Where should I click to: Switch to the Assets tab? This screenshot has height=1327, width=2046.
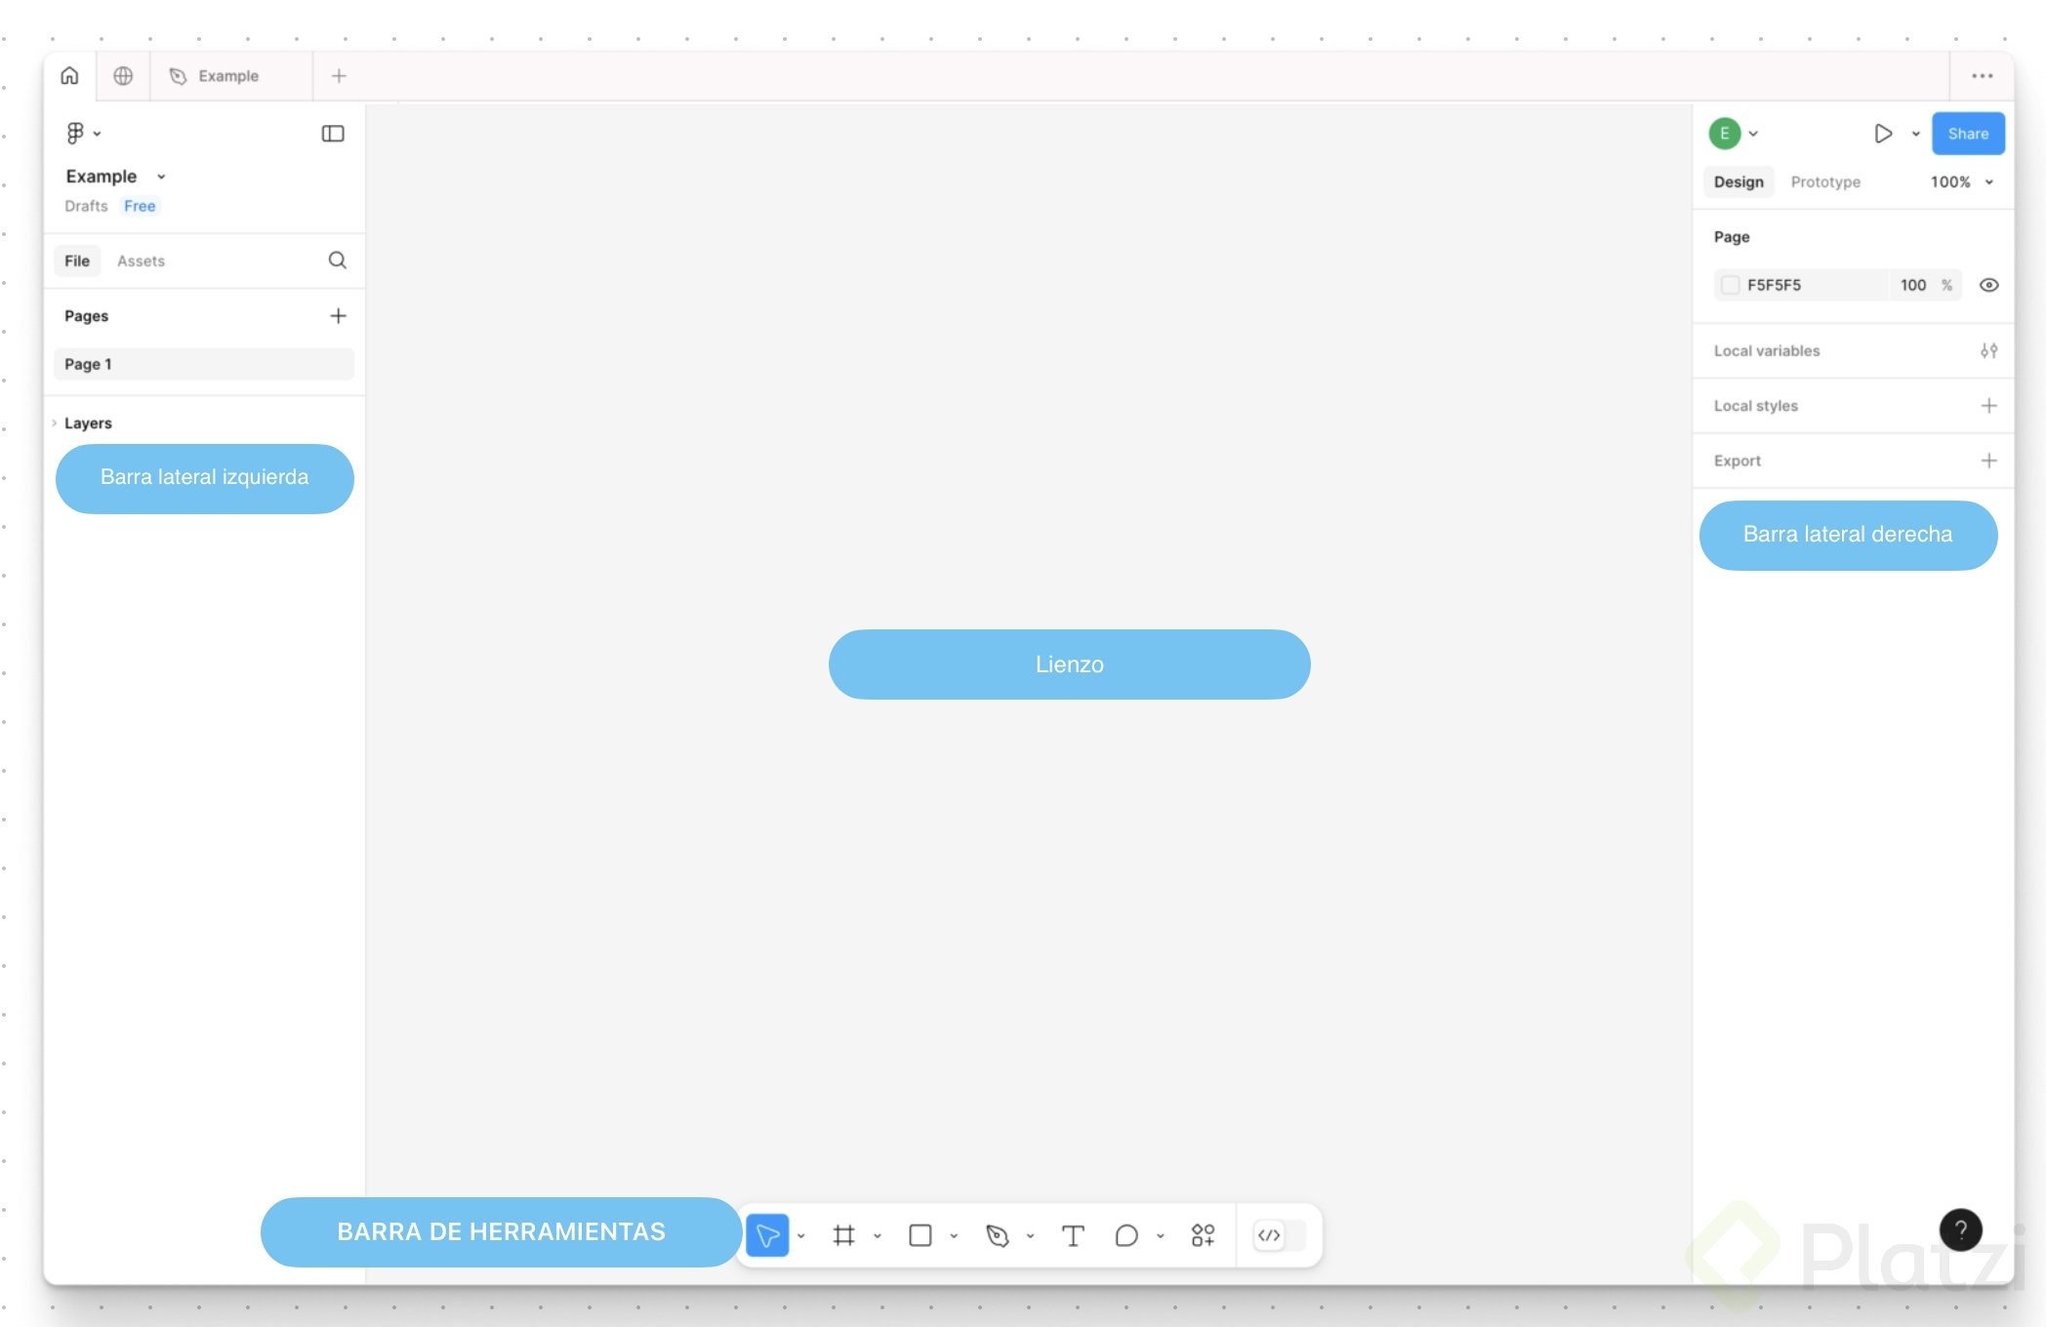141,261
